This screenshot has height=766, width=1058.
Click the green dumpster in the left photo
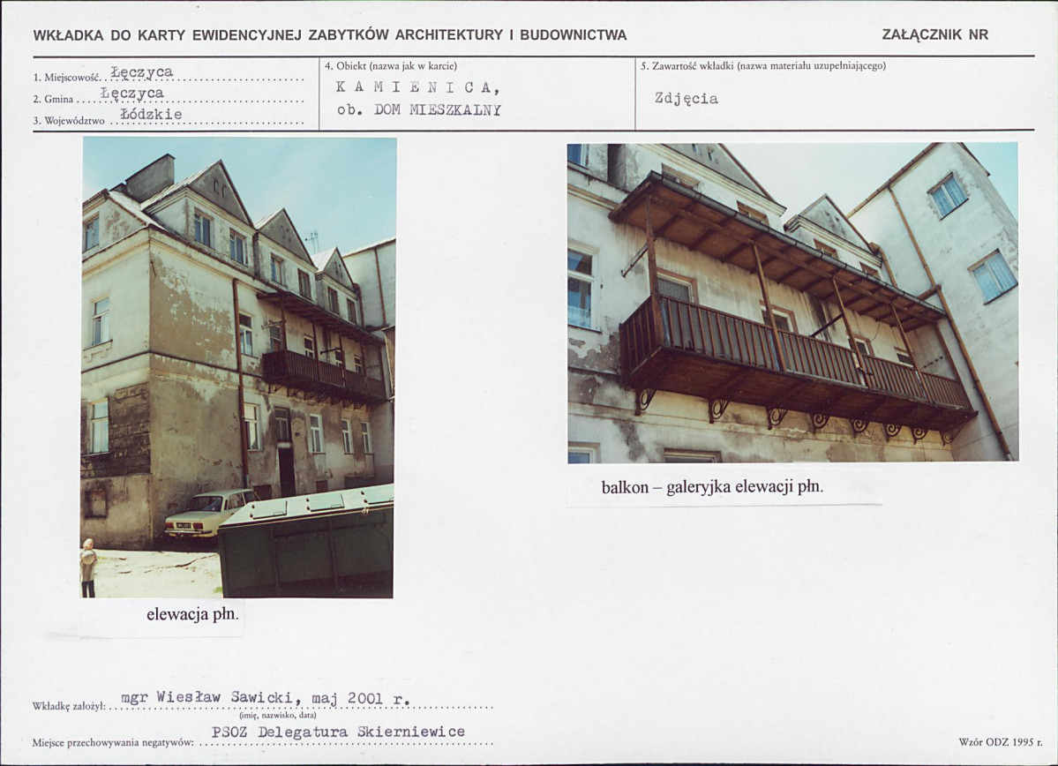[305, 541]
